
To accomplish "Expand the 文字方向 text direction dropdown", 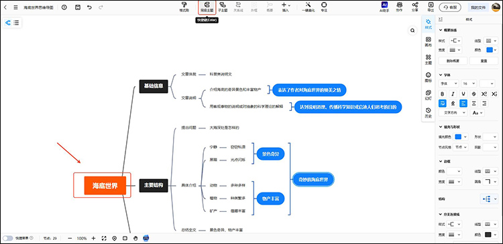I will point(453,112).
